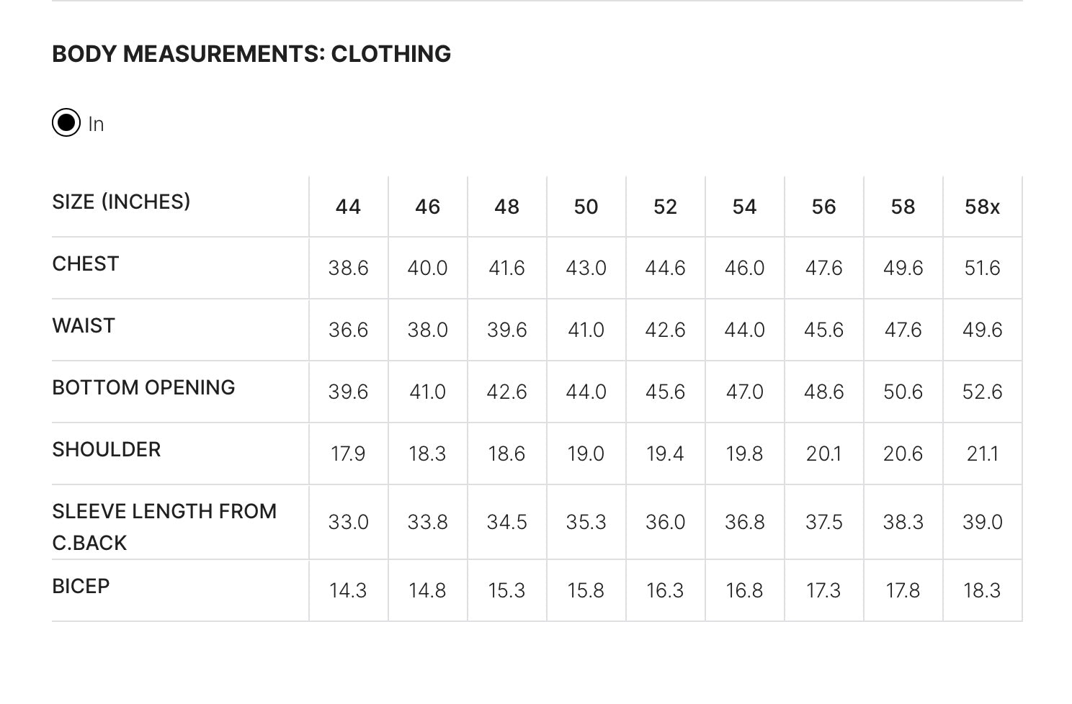The width and height of the screenshot is (1072, 704).
Task: Select the size 48 column header
Action: (506, 207)
